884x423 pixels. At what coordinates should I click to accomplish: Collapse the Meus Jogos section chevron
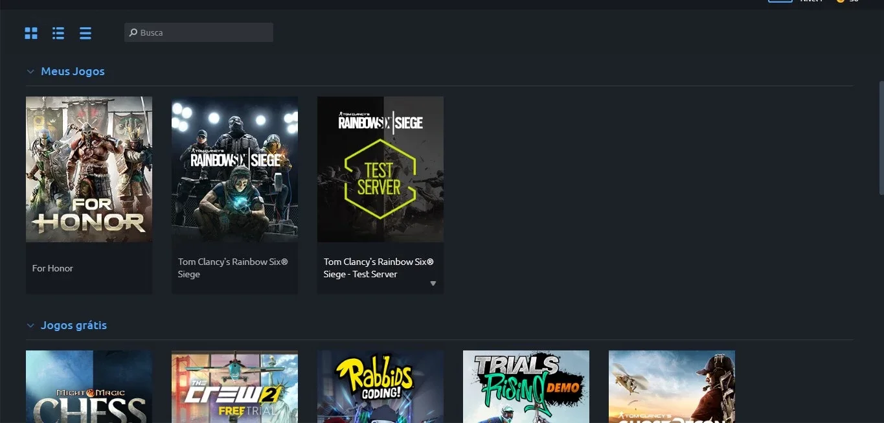tap(30, 72)
